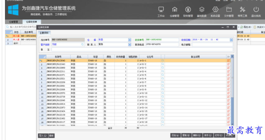Open 仓储管理 warehouse management module
The height and width of the screenshot is (140, 265).
tap(174, 11)
